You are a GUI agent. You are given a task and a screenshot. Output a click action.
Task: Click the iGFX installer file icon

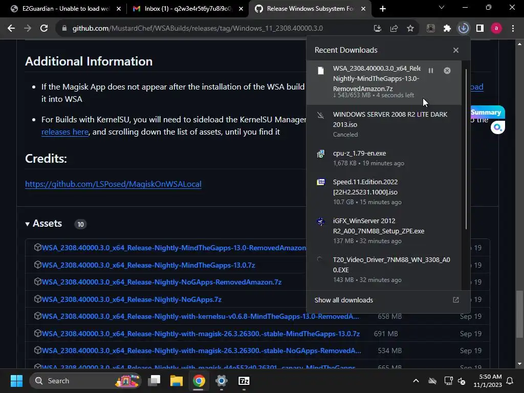pyautogui.click(x=320, y=222)
